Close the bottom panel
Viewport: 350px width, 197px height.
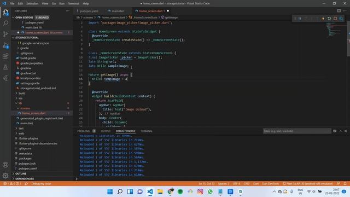pos(346,131)
